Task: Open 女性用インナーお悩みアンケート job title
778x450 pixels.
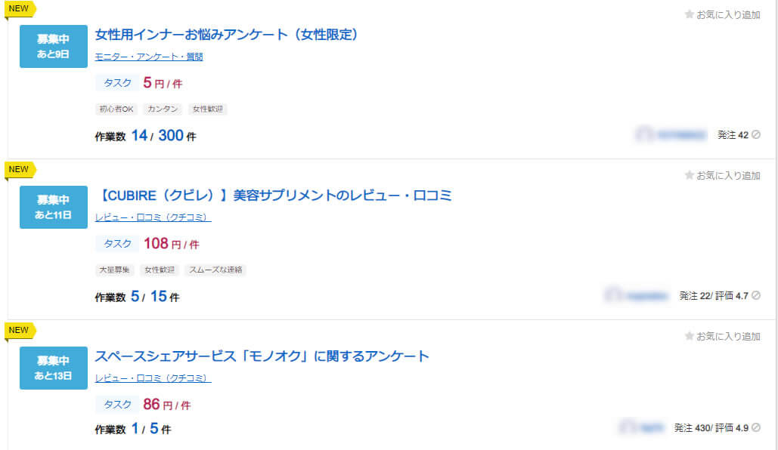Action: click(226, 35)
